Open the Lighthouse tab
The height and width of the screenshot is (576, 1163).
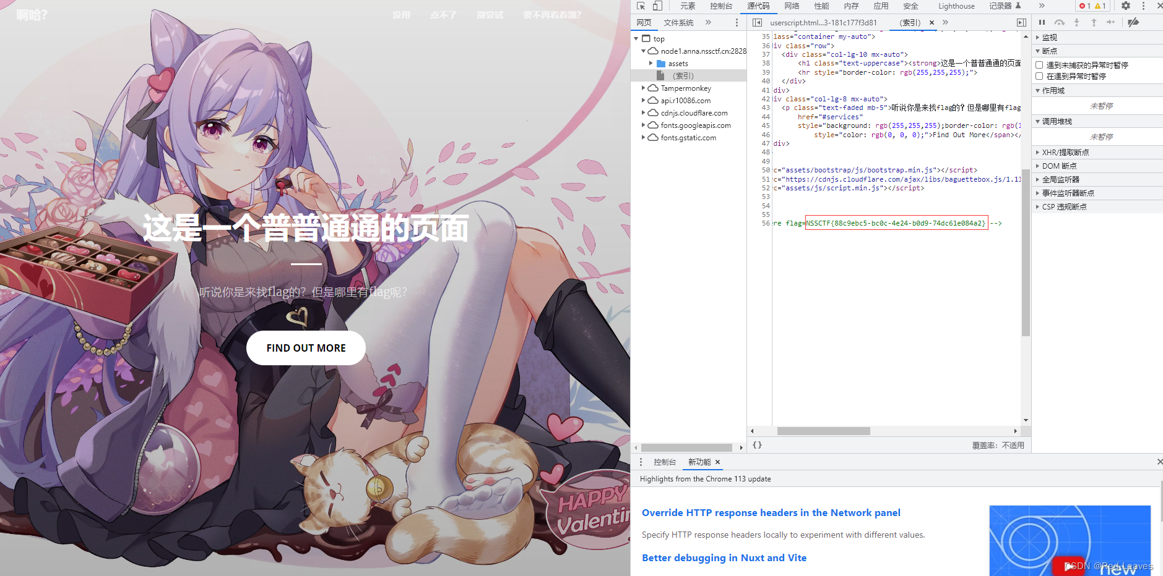pyautogui.click(x=956, y=6)
